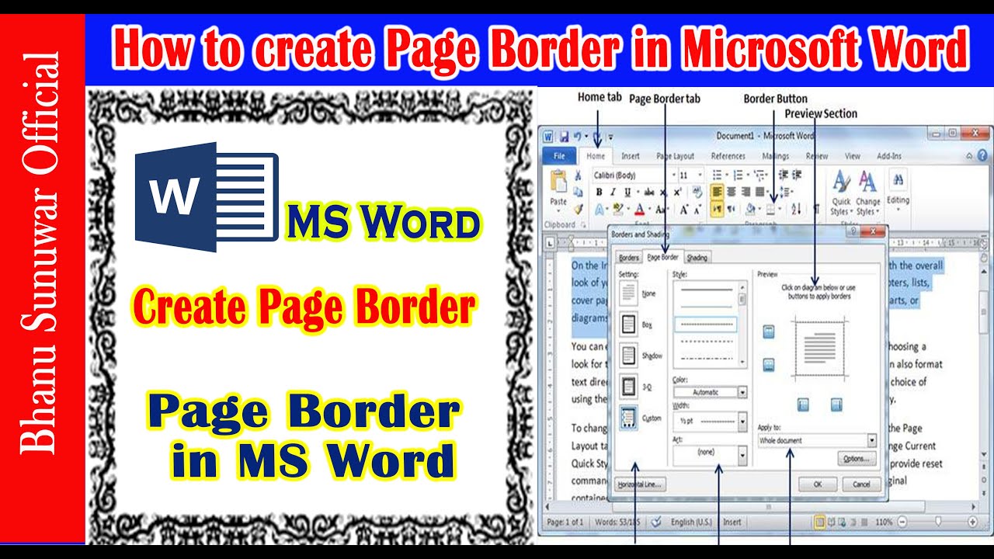Toggle the left border button in Preview
Image resolution: width=994 pixels, height=559 pixels.
click(x=803, y=404)
